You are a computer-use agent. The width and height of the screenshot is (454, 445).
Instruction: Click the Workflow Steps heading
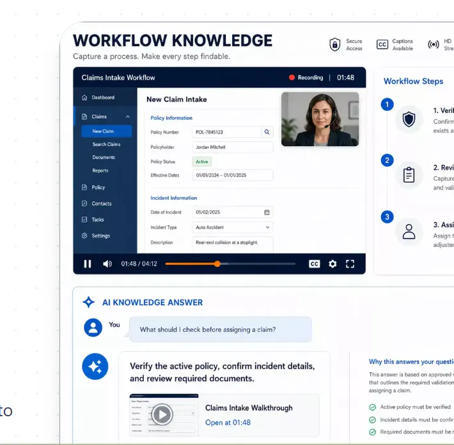(413, 81)
